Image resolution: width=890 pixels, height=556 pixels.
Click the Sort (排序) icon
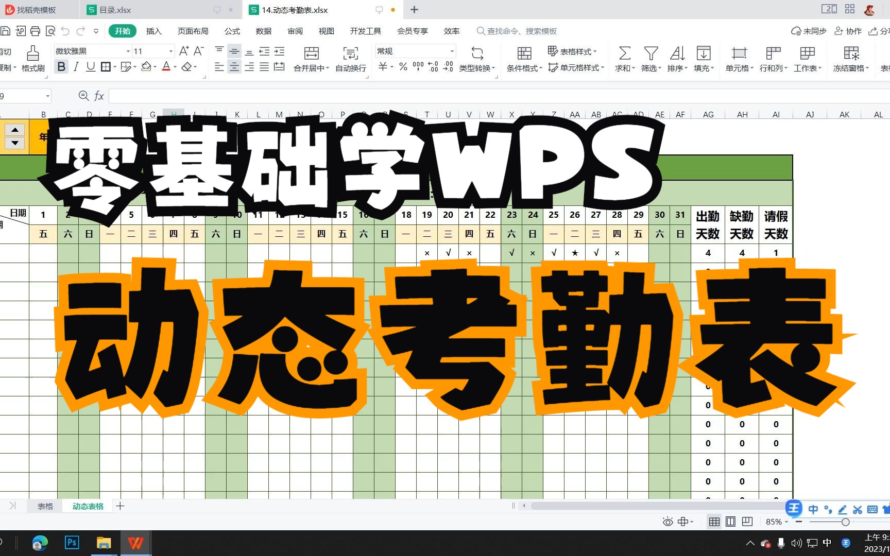(677, 53)
